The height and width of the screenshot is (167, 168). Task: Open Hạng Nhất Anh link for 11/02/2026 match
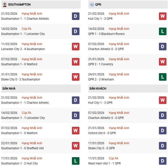tap(32, 44)
